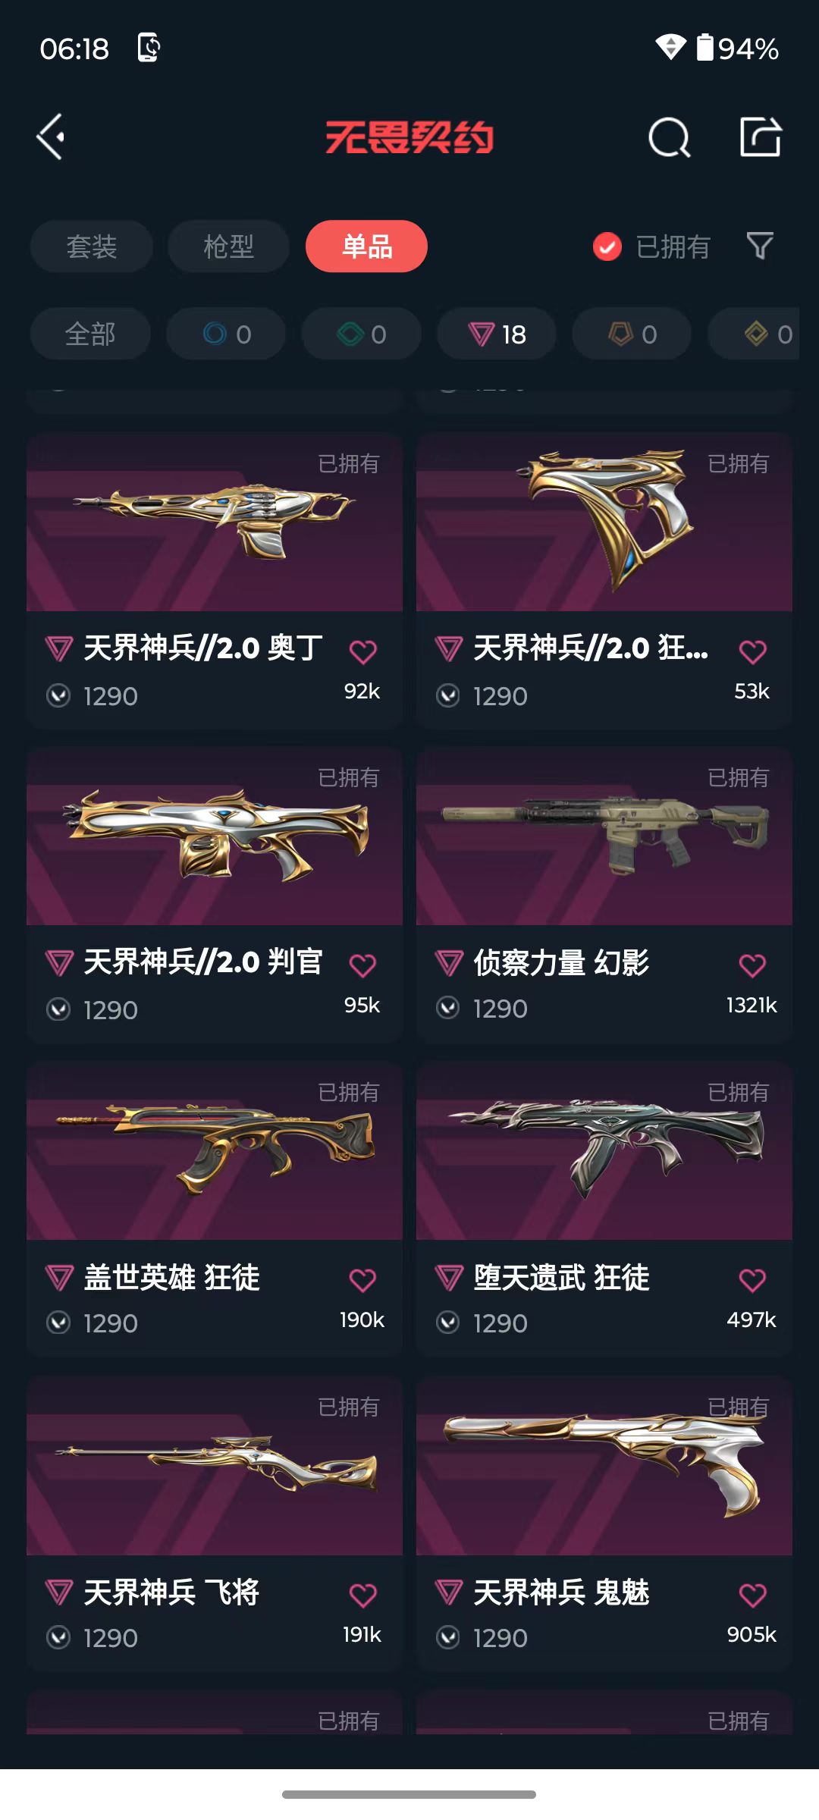Image resolution: width=819 pixels, height=1820 pixels.
Task: Open 天界神兵//2.0 判官 skin thumbnail
Action: tap(215, 836)
